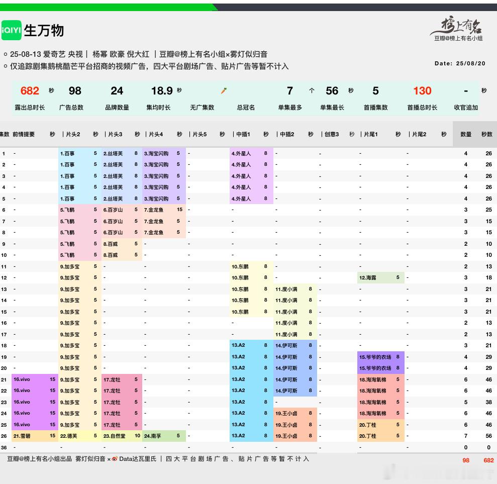Click the 24.南孚 cell in episode 26
The width and height of the screenshot is (497, 484).
click(164, 436)
